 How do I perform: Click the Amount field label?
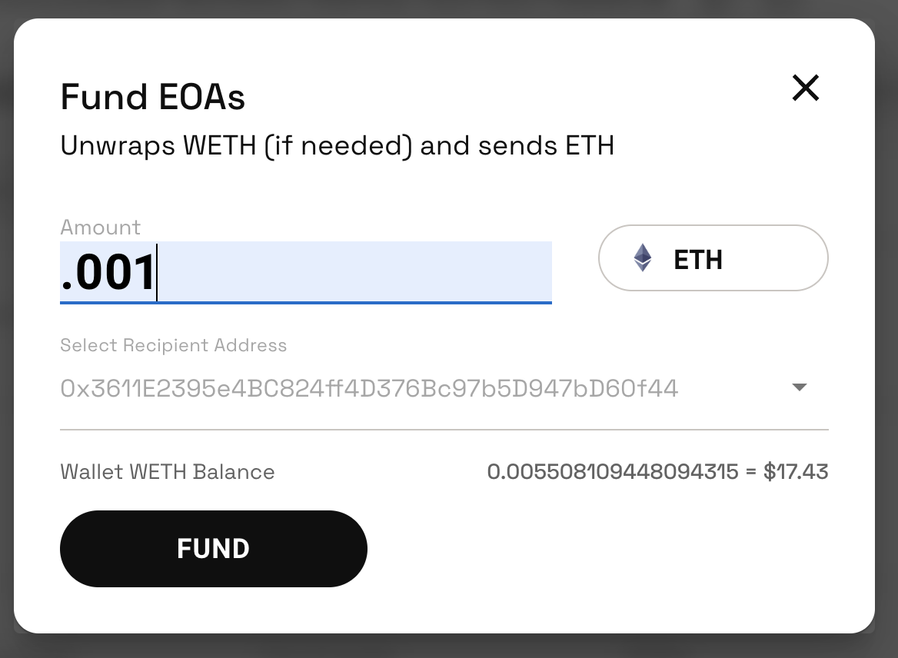coord(101,228)
